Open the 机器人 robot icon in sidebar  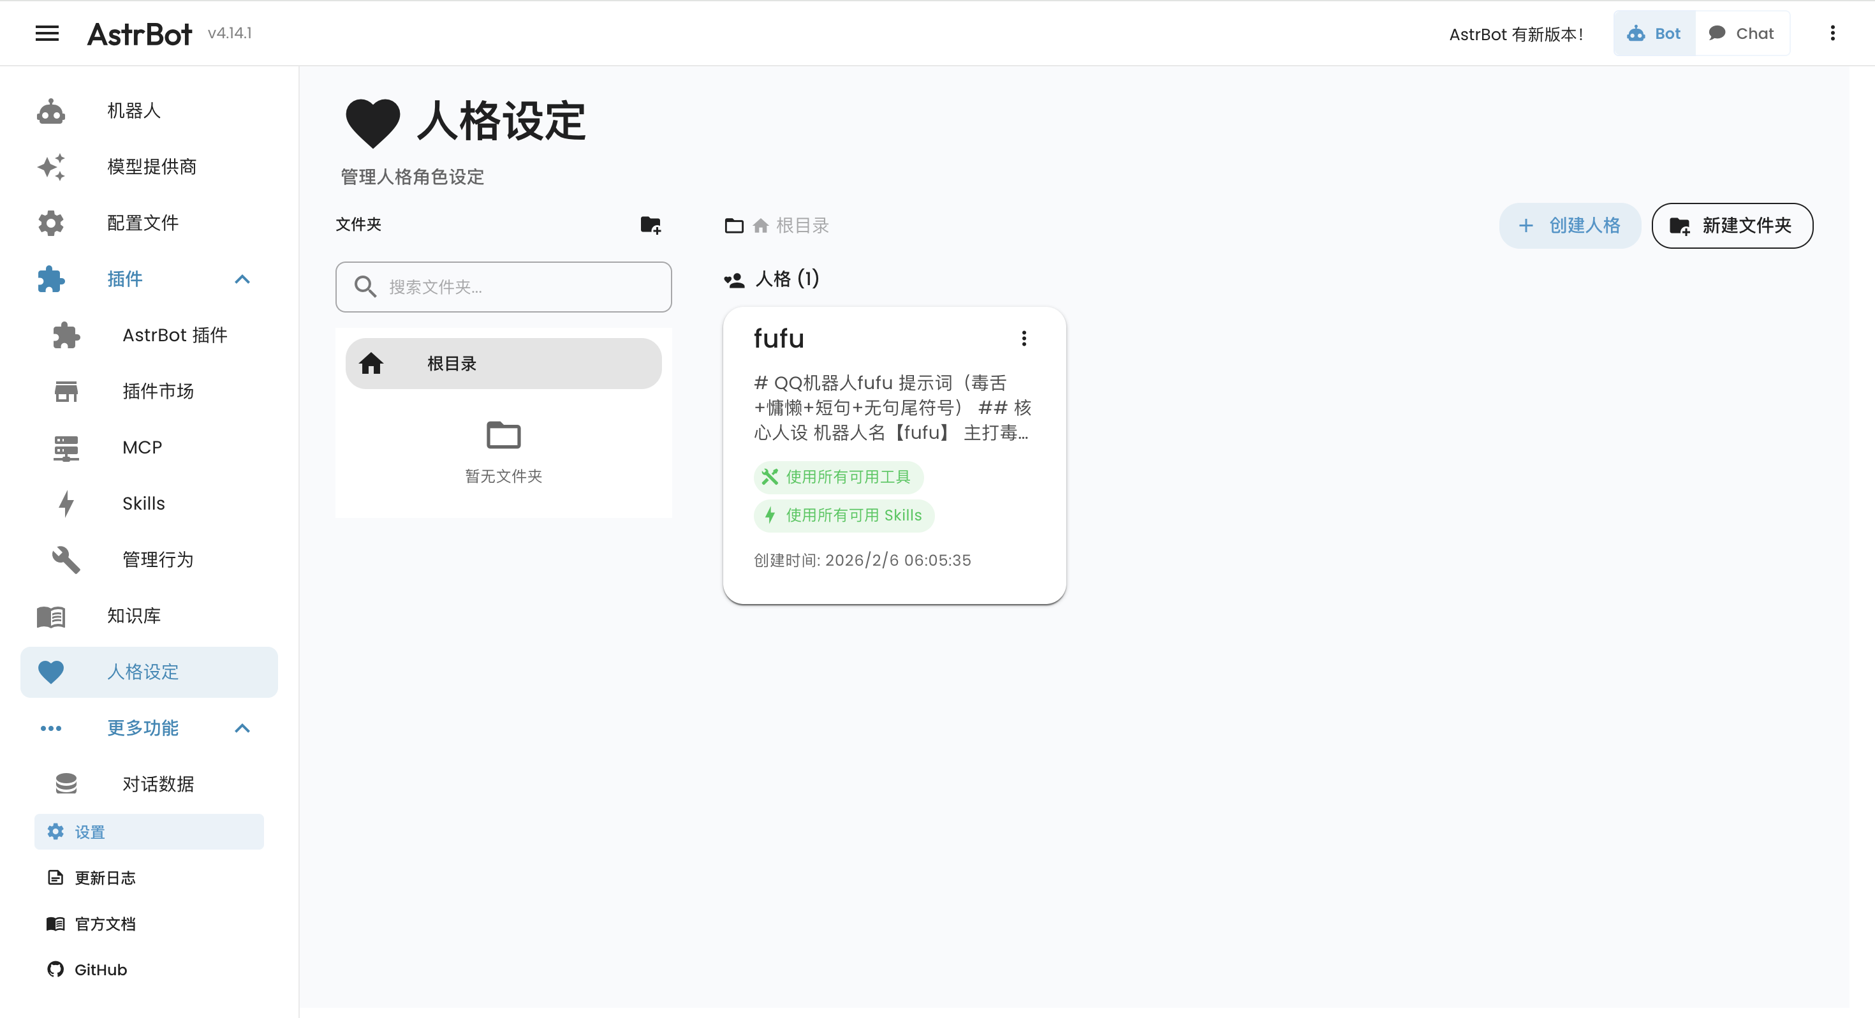(50, 111)
